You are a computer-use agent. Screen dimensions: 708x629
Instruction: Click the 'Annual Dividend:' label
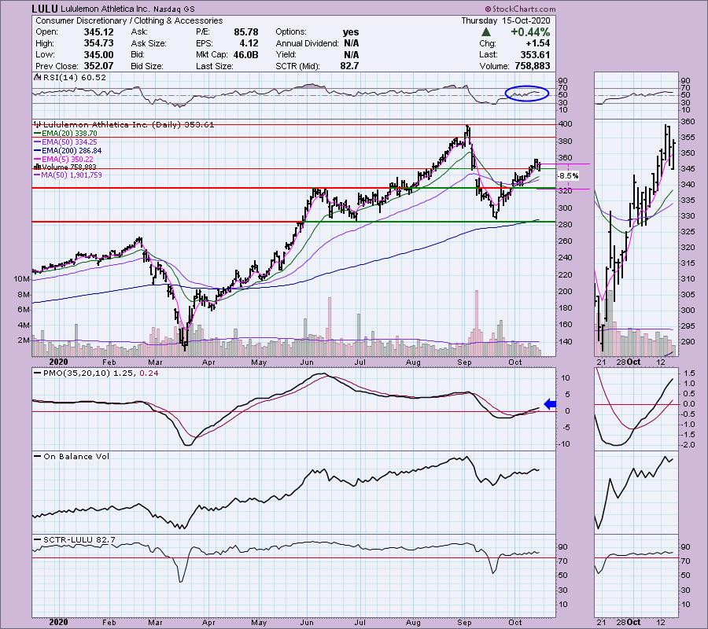coord(307,43)
